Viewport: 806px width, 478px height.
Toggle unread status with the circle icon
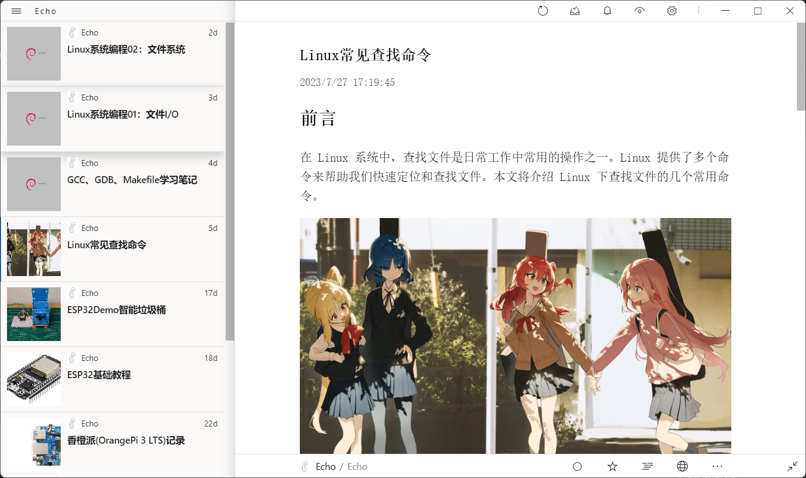577,466
